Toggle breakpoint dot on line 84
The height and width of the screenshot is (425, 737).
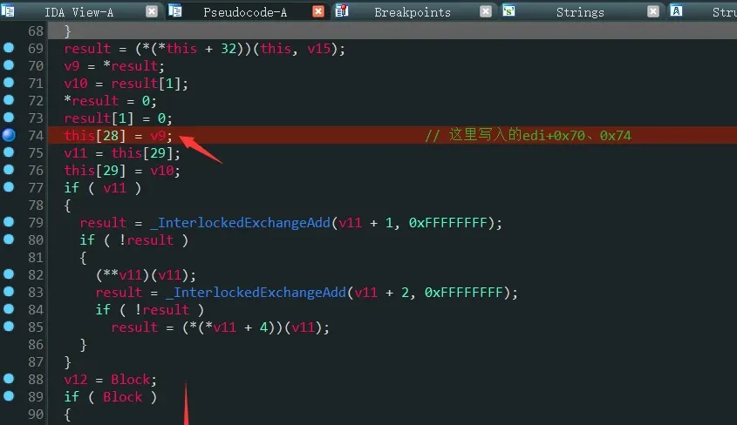[9, 308]
